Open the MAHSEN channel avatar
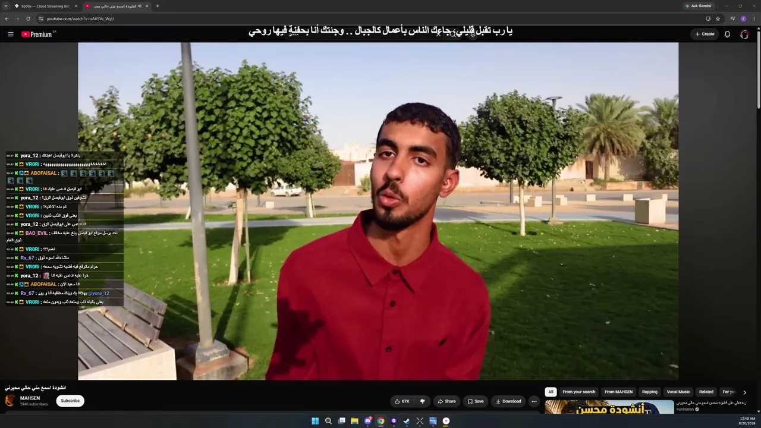Screen dimensions: 761x428 (10, 401)
